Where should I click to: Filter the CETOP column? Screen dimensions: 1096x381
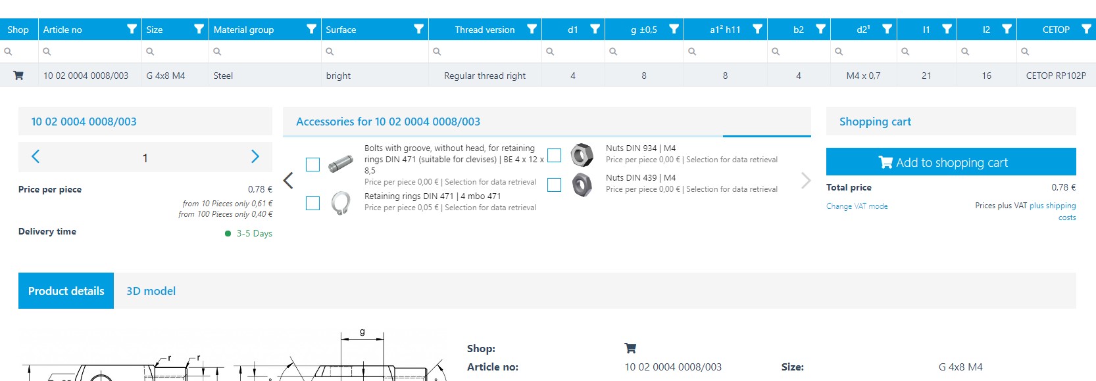pos(1086,30)
